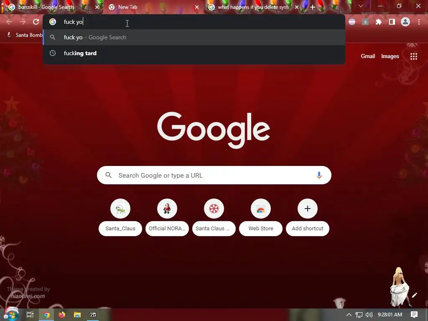
Task: Open the tab search dropdown arrow
Action: click(361, 6)
